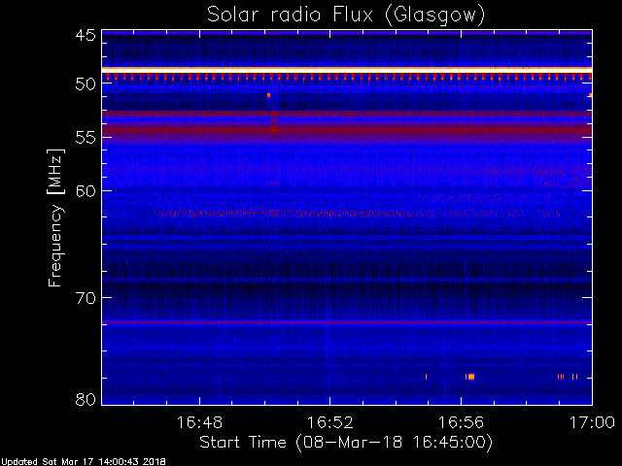
Task: Click the dark red band near 54 MHz
Action: 347,130
